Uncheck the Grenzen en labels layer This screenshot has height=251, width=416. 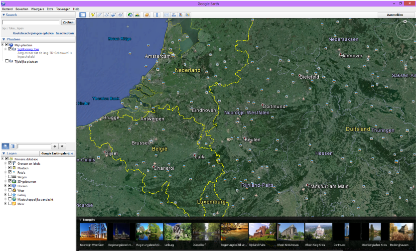click(10, 163)
